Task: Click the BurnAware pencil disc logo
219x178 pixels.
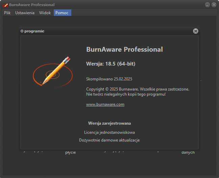Action: coord(53,72)
